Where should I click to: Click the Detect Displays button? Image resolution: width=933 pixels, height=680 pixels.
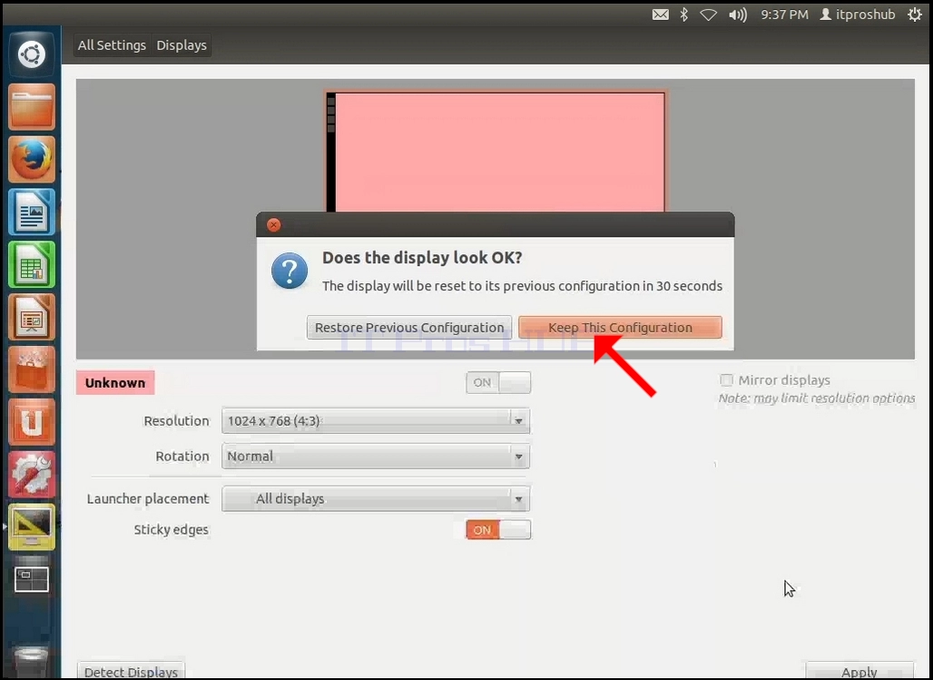[x=131, y=672]
